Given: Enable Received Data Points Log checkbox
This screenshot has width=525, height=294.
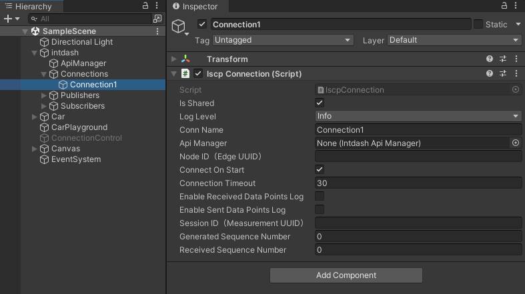Looking at the screenshot, I should tap(320, 197).
